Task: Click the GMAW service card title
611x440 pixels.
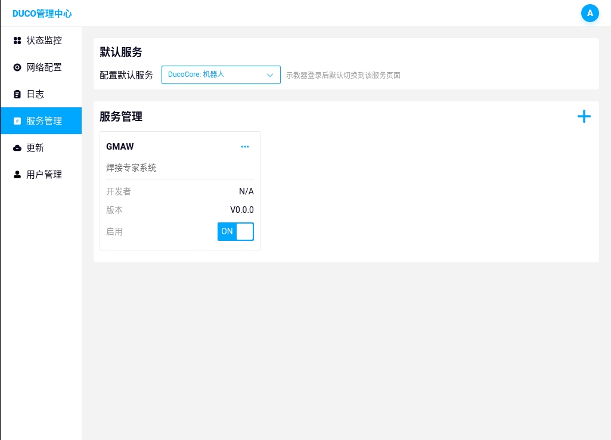Action: tap(120, 147)
